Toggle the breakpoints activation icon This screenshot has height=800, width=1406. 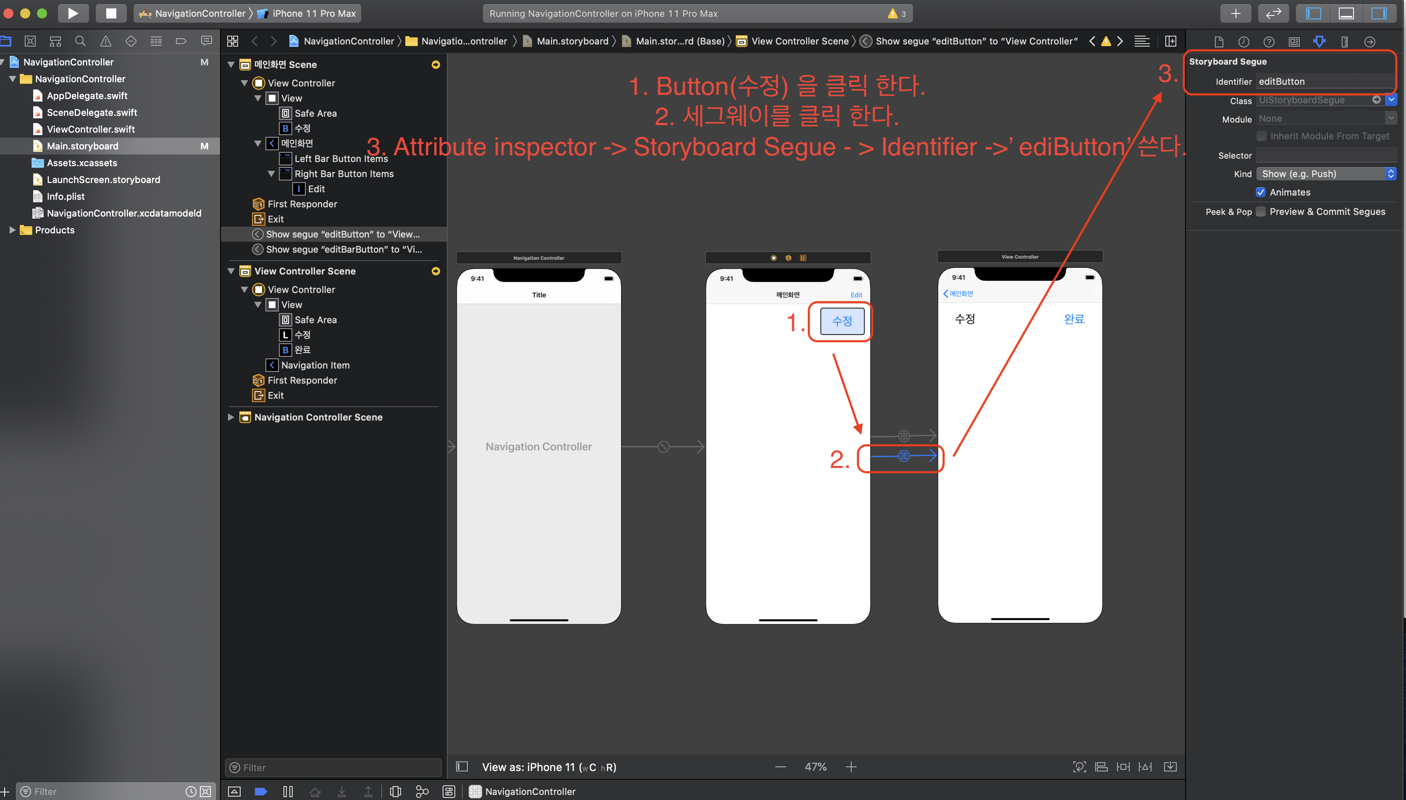coord(261,791)
